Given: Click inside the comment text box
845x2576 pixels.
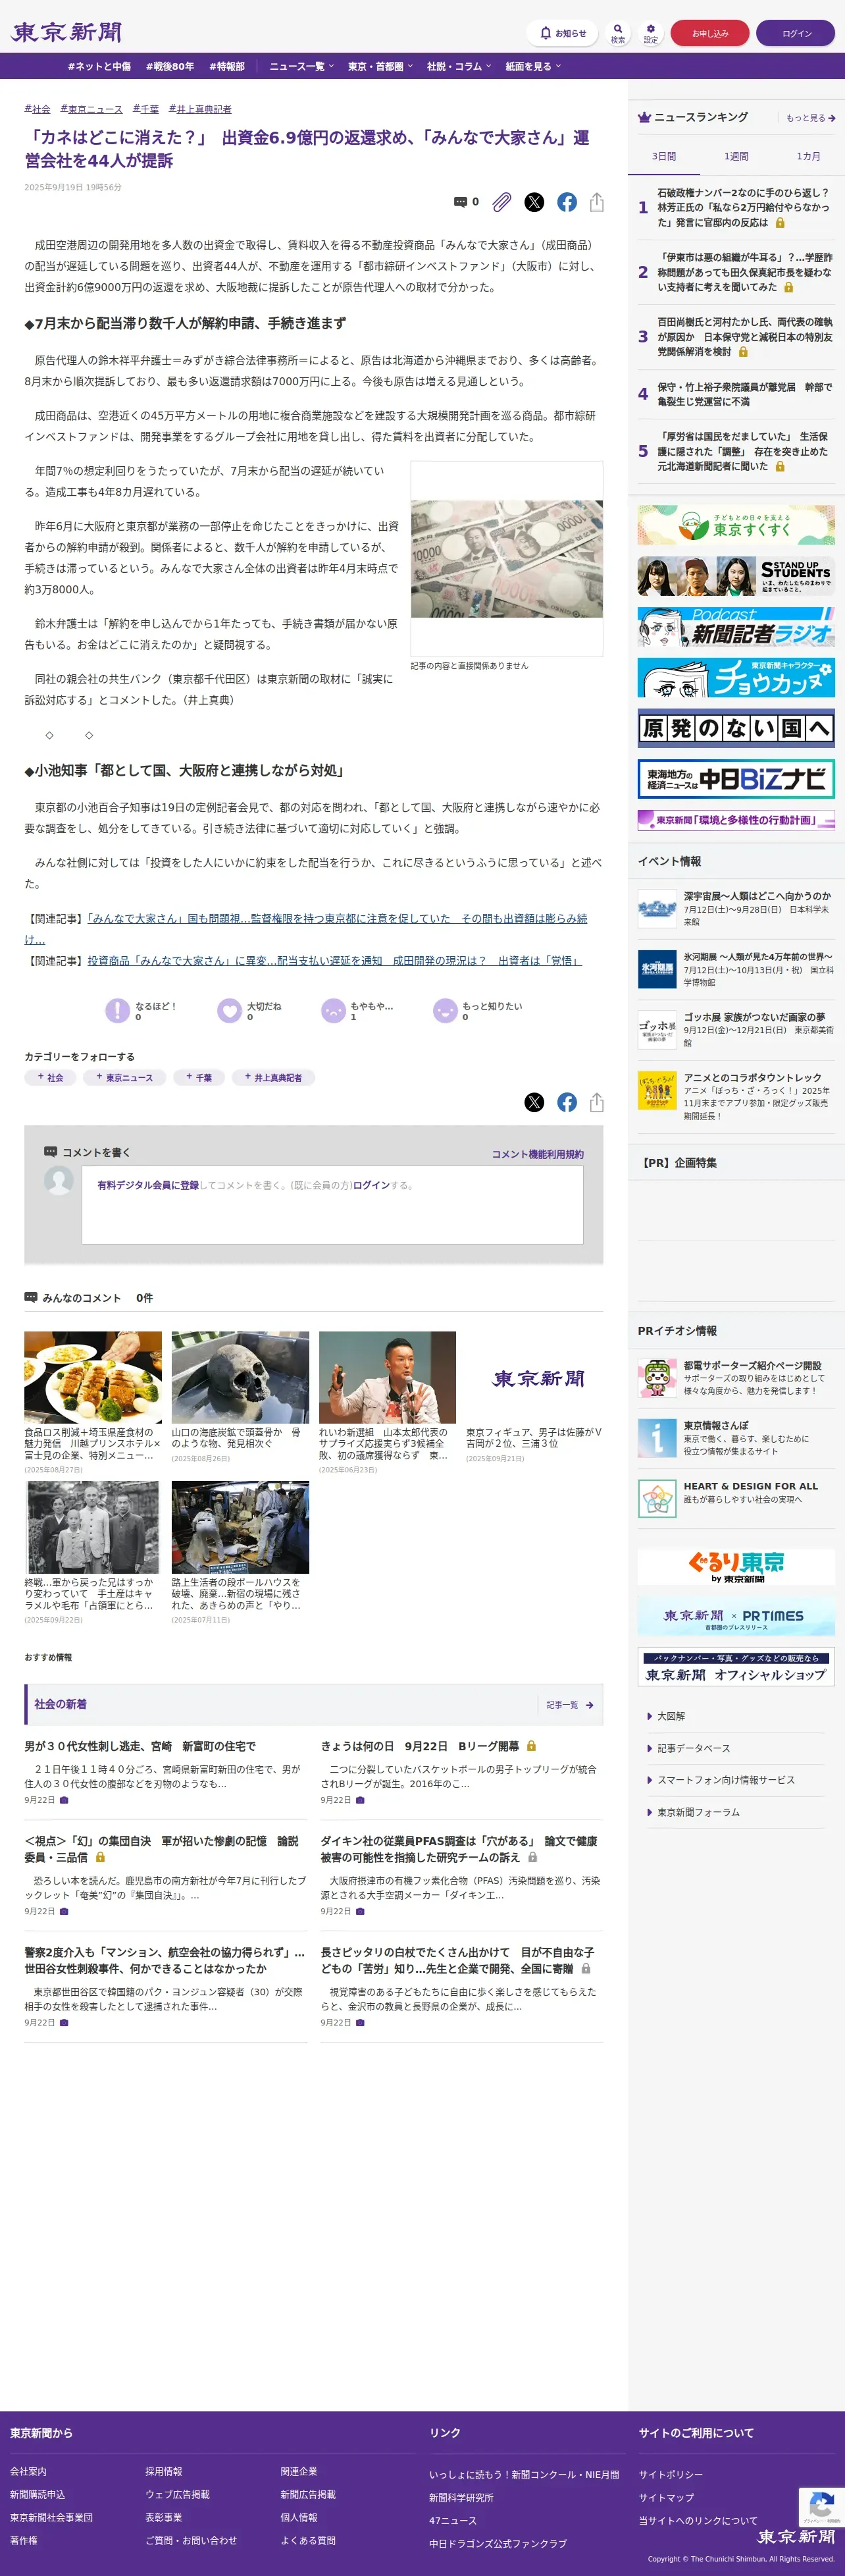Looking at the screenshot, I should point(332,1204).
